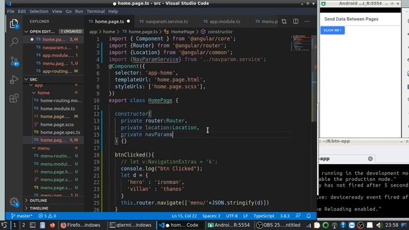Viewport: 409px width, 230px height.
Task: Open the problems errors and warnings counter
Action: pyautogui.click(x=47, y=216)
